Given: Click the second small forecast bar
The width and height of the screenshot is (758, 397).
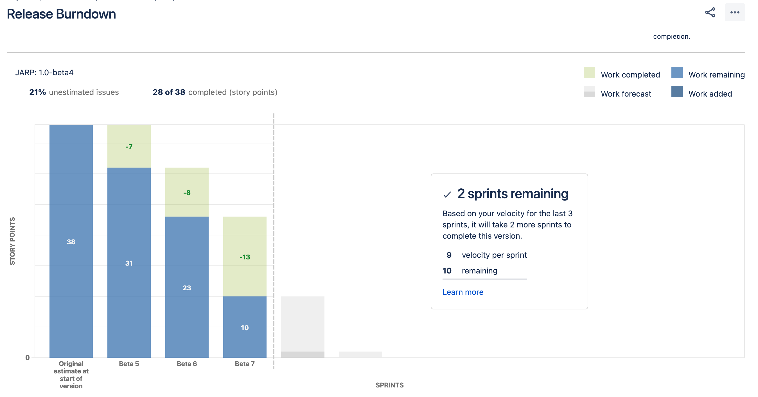Looking at the screenshot, I should (360, 354).
